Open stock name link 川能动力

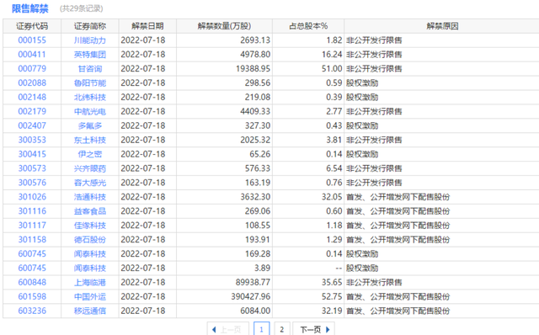[x=90, y=40]
